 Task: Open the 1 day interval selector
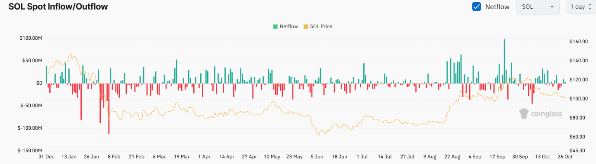pos(581,7)
